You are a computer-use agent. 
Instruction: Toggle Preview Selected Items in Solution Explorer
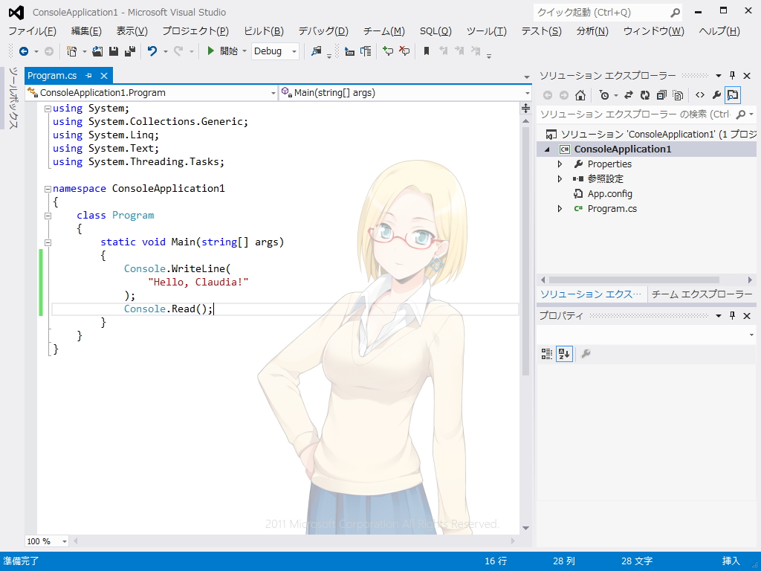pyautogui.click(x=732, y=95)
